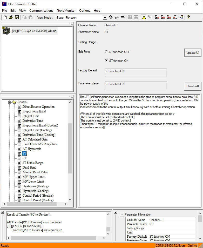203x248 pixels.
Task: Select Direct/Reverse Operation parameter
Action: 38,107
